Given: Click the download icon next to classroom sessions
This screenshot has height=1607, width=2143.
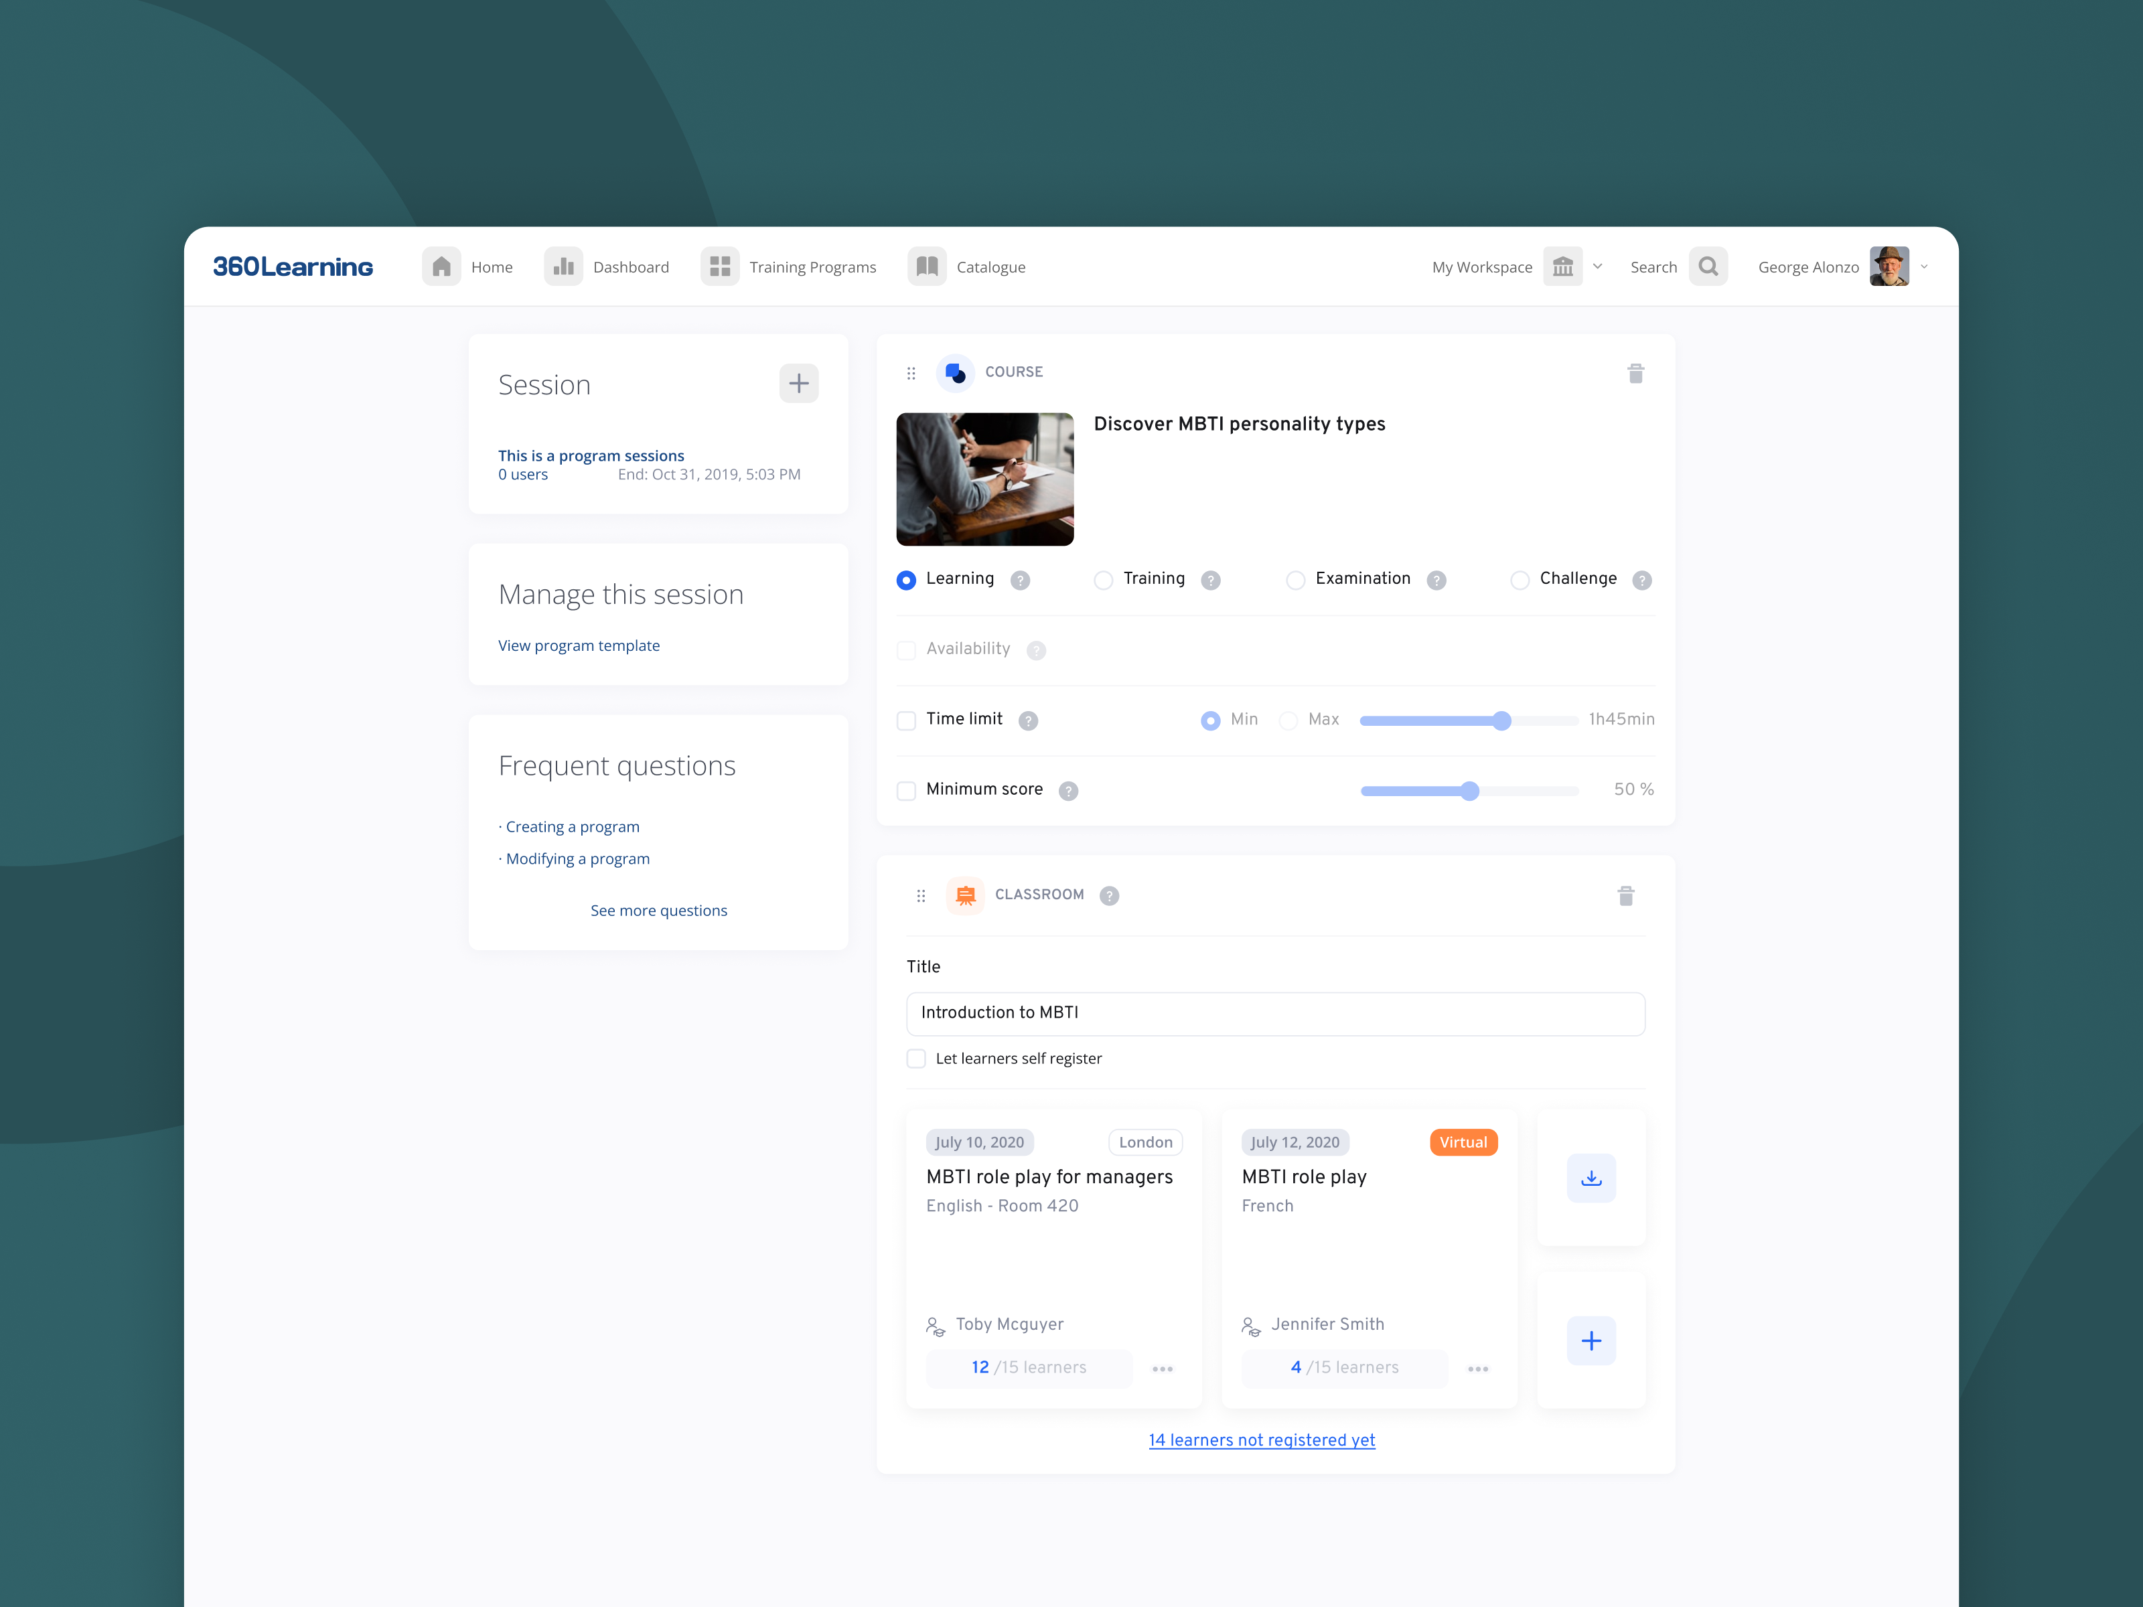Looking at the screenshot, I should click(x=1591, y=1178).
